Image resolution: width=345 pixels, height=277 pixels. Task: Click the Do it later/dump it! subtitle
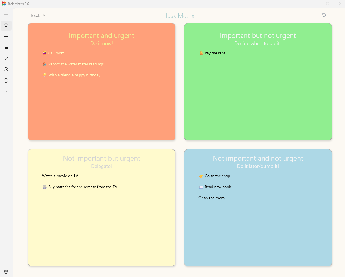click(258, 166)
